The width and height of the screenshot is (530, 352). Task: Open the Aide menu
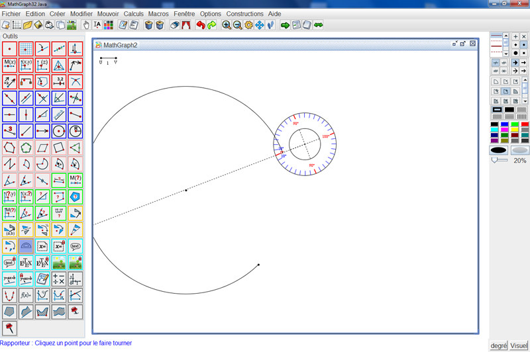(x=274, y=14)
